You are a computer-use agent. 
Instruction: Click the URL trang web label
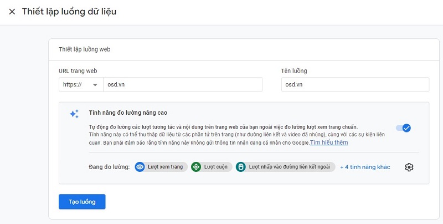coord(78,71)
